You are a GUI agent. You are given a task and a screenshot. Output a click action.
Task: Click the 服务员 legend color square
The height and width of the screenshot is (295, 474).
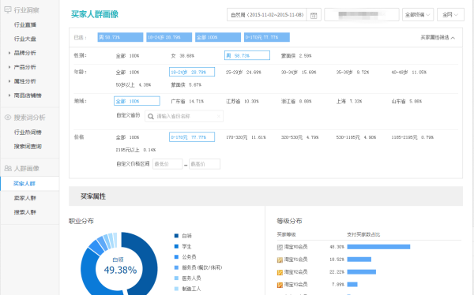pyautogui.click(x=176, y=267)
